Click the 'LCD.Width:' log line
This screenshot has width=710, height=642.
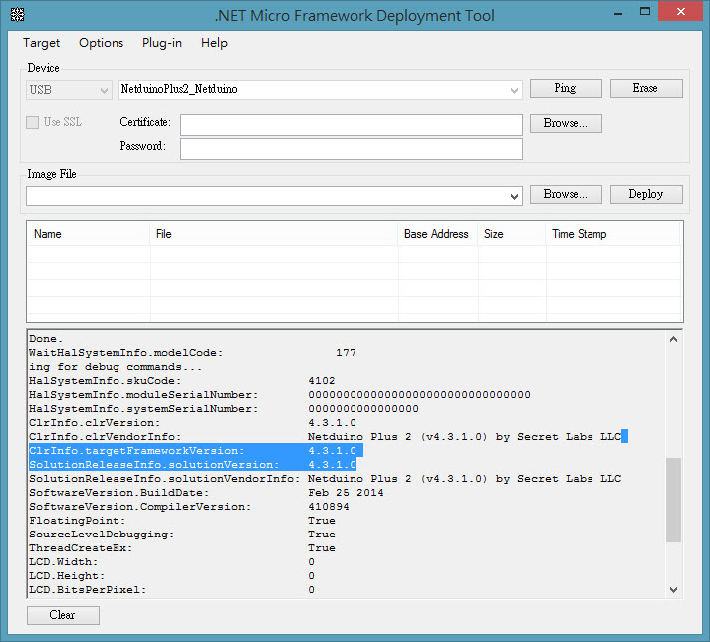tap(171, 562)
